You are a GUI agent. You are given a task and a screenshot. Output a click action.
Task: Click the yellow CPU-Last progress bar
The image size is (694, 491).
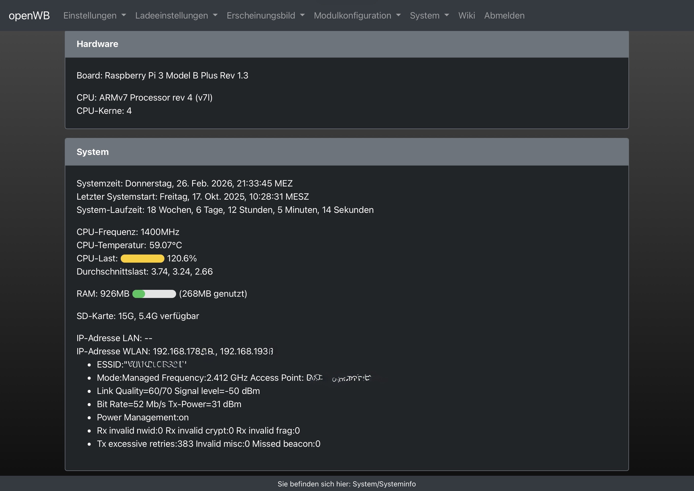click(x=142, y=259)
